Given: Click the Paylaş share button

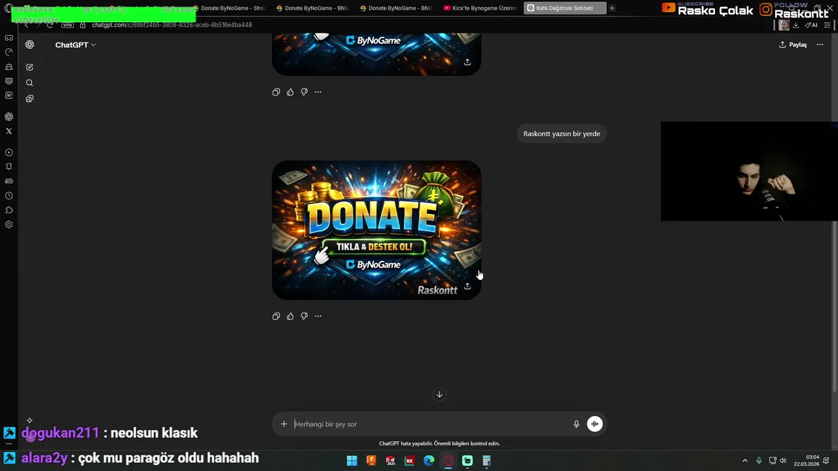Looking at the screenshot, I should 793,44.
